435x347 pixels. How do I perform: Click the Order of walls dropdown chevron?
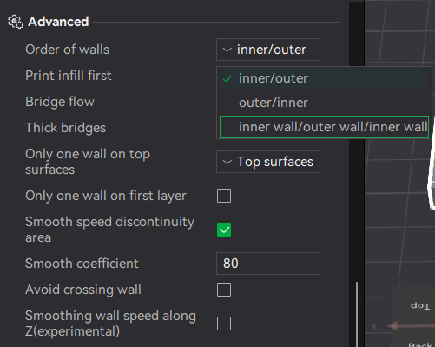(227, 50)
